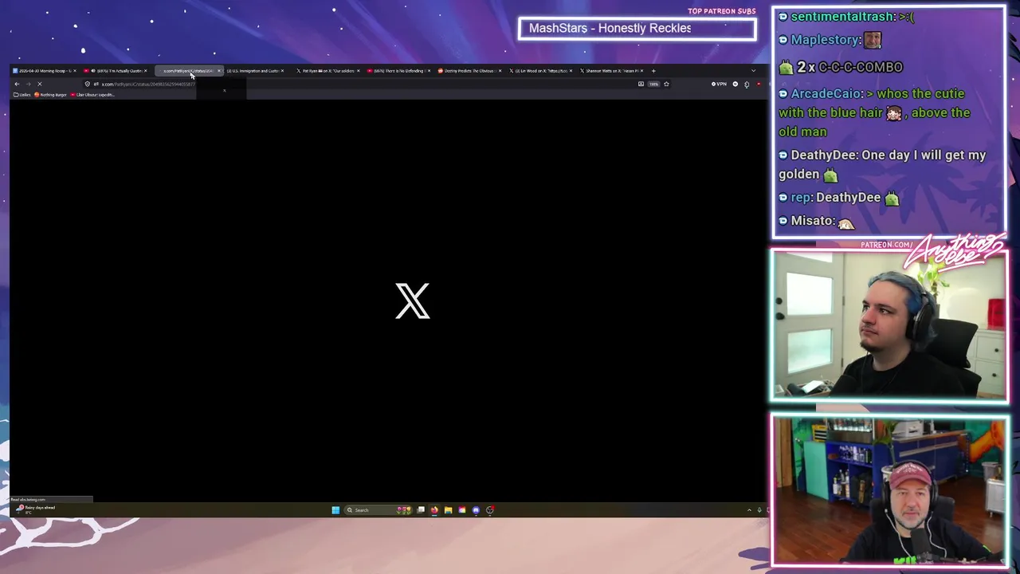Select the Lin Wood on X tab
The height and width of the screenshot is (574, 1020).
[x=540, y=71]
